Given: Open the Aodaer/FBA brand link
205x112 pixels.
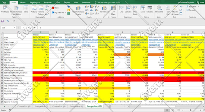Looking at the screenshot, I should [187, 45].
